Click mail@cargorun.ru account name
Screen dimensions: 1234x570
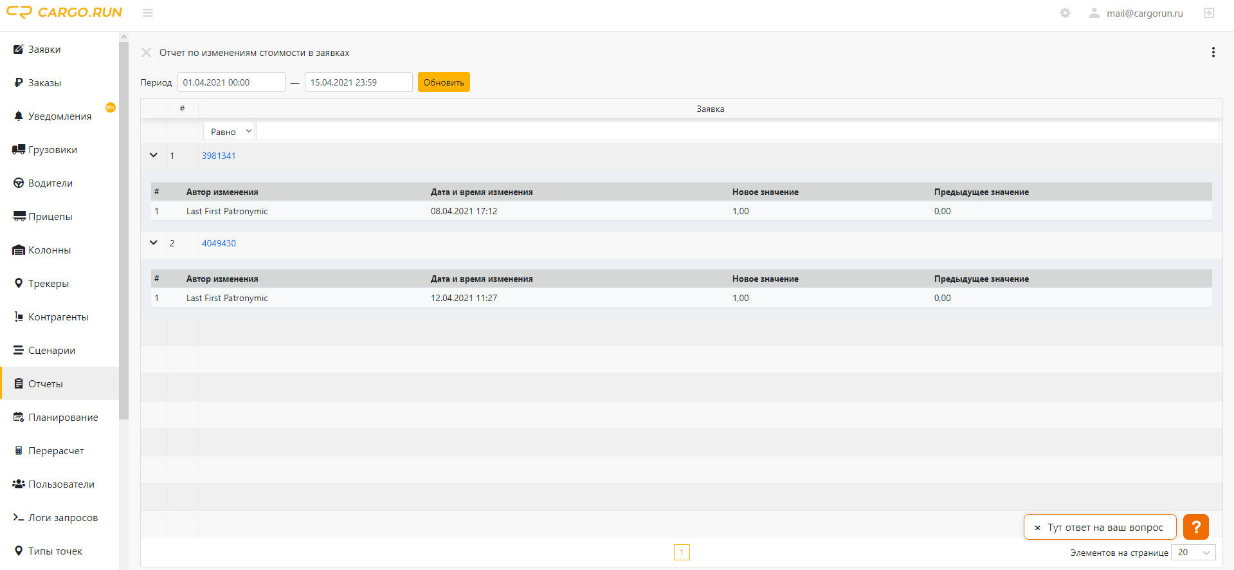[1145, 13]
